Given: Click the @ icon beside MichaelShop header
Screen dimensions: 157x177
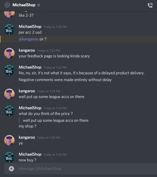Looking at the screenshot, I should (x=7, y=5).
